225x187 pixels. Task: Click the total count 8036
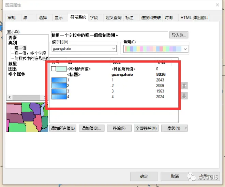[161, 74]
